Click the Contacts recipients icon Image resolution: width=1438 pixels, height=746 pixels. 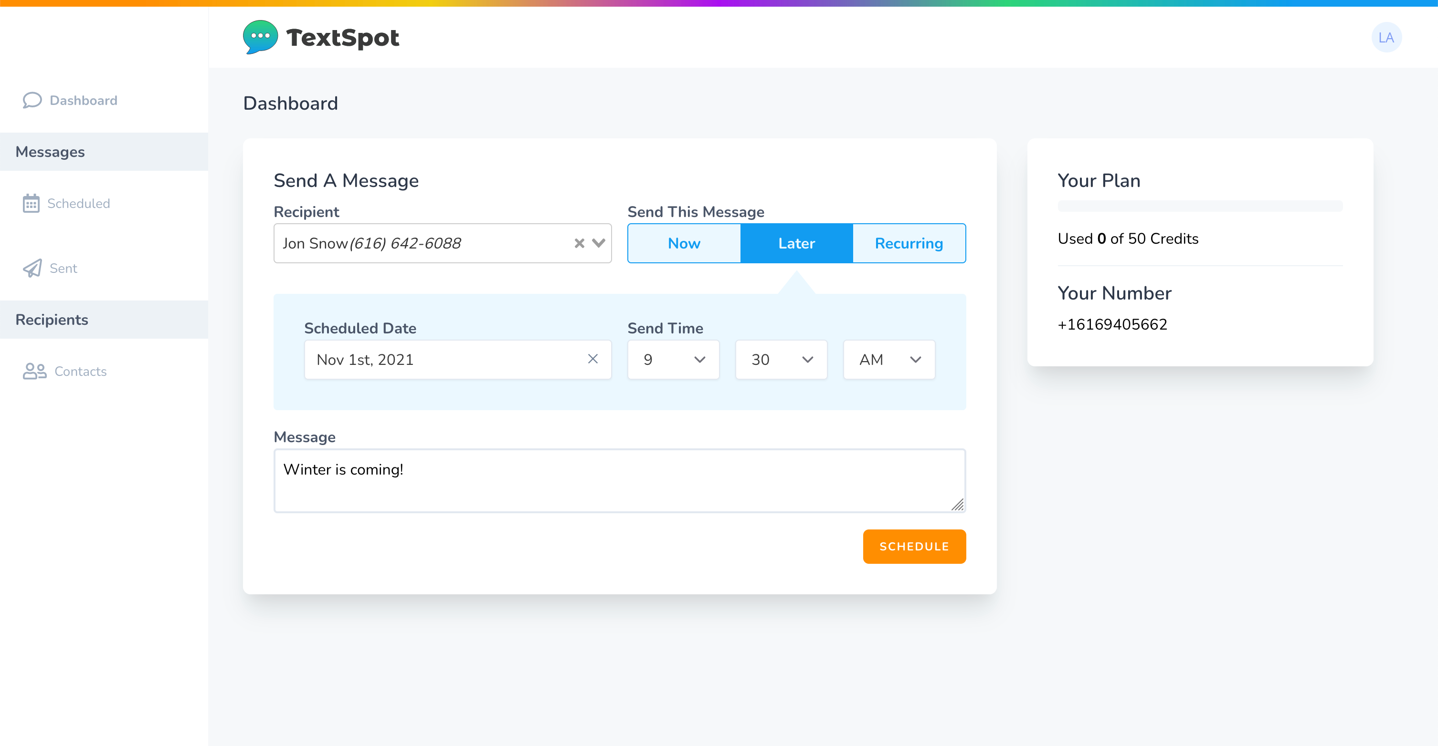tap(34, 371)
